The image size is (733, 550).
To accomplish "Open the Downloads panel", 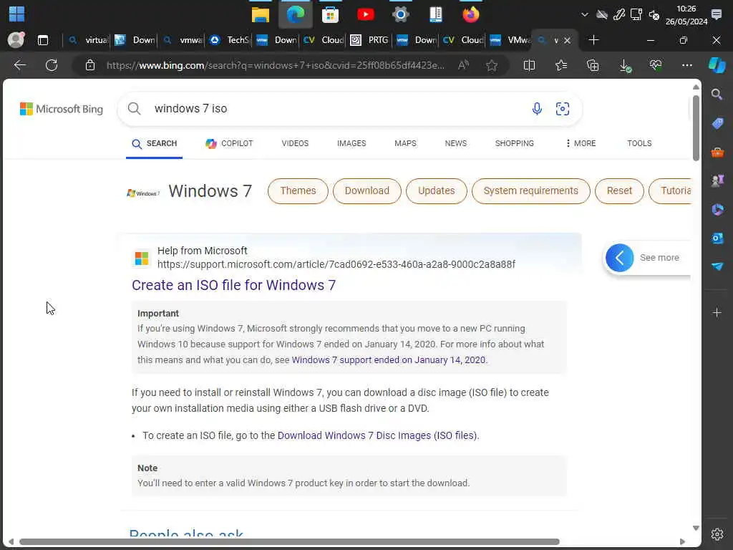I will pyautogui.click(x=625, y=66).
